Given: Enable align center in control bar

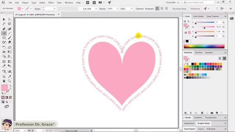Looking at the screenshot, I should (162, 8).
